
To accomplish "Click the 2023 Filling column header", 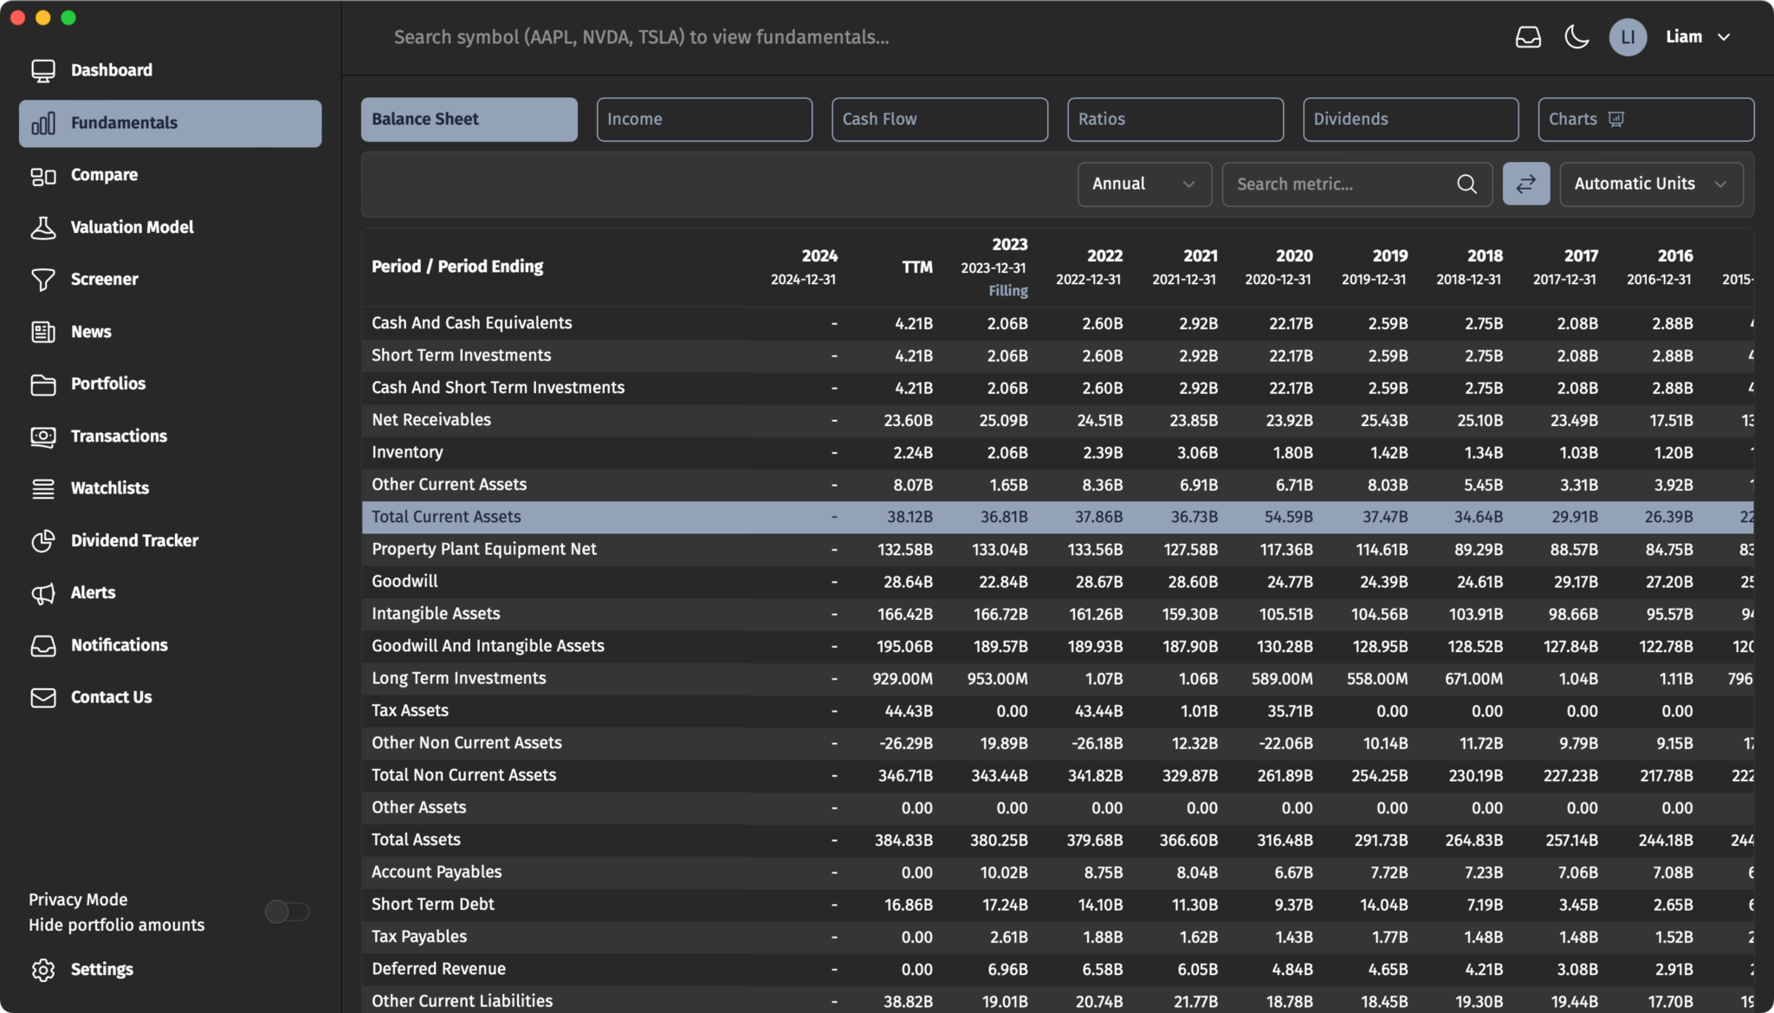I will click(x=994, y=268).
